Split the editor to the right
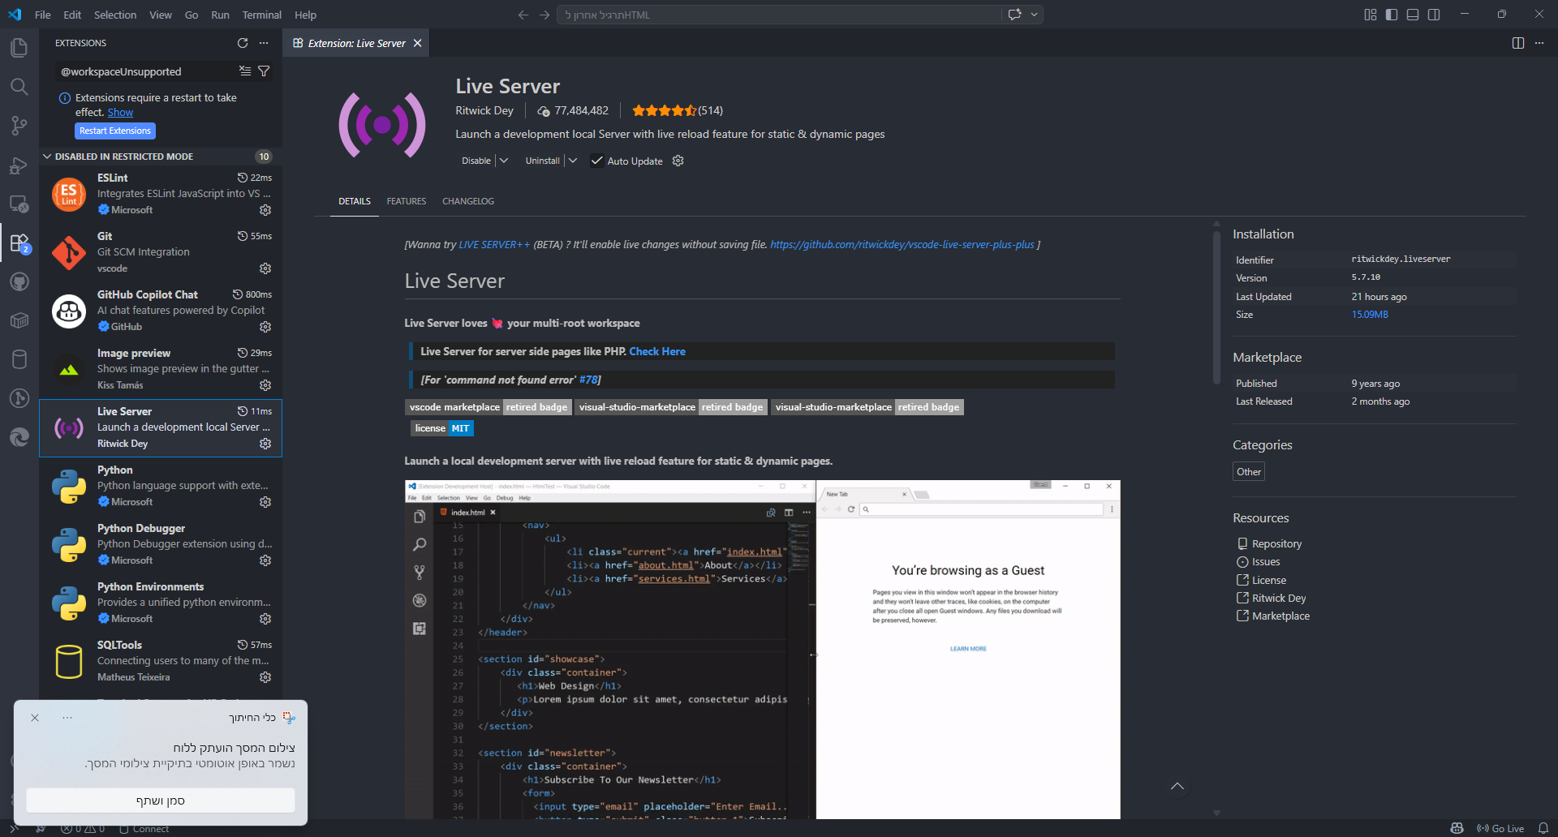 (1517, 43)
